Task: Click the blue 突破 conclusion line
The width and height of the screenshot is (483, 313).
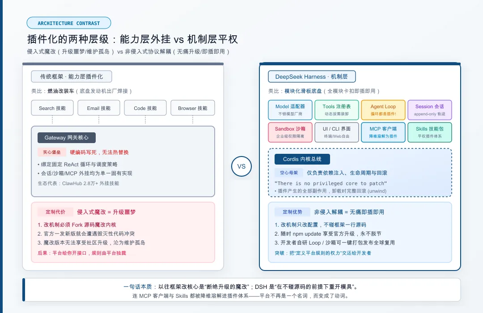Action: tap(323, 253)
